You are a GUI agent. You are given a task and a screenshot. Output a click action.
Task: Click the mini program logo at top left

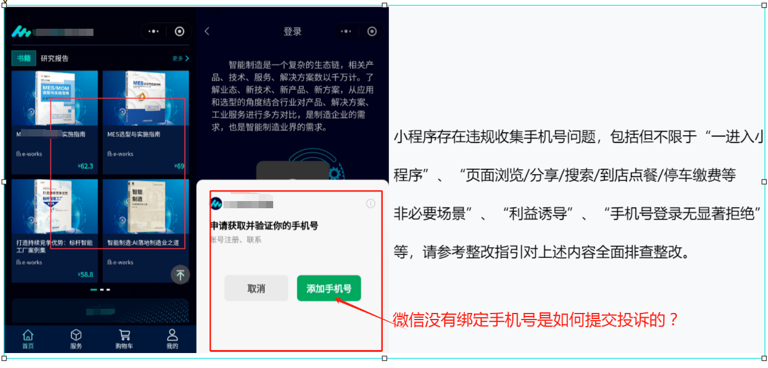click(x=22, y=31)
